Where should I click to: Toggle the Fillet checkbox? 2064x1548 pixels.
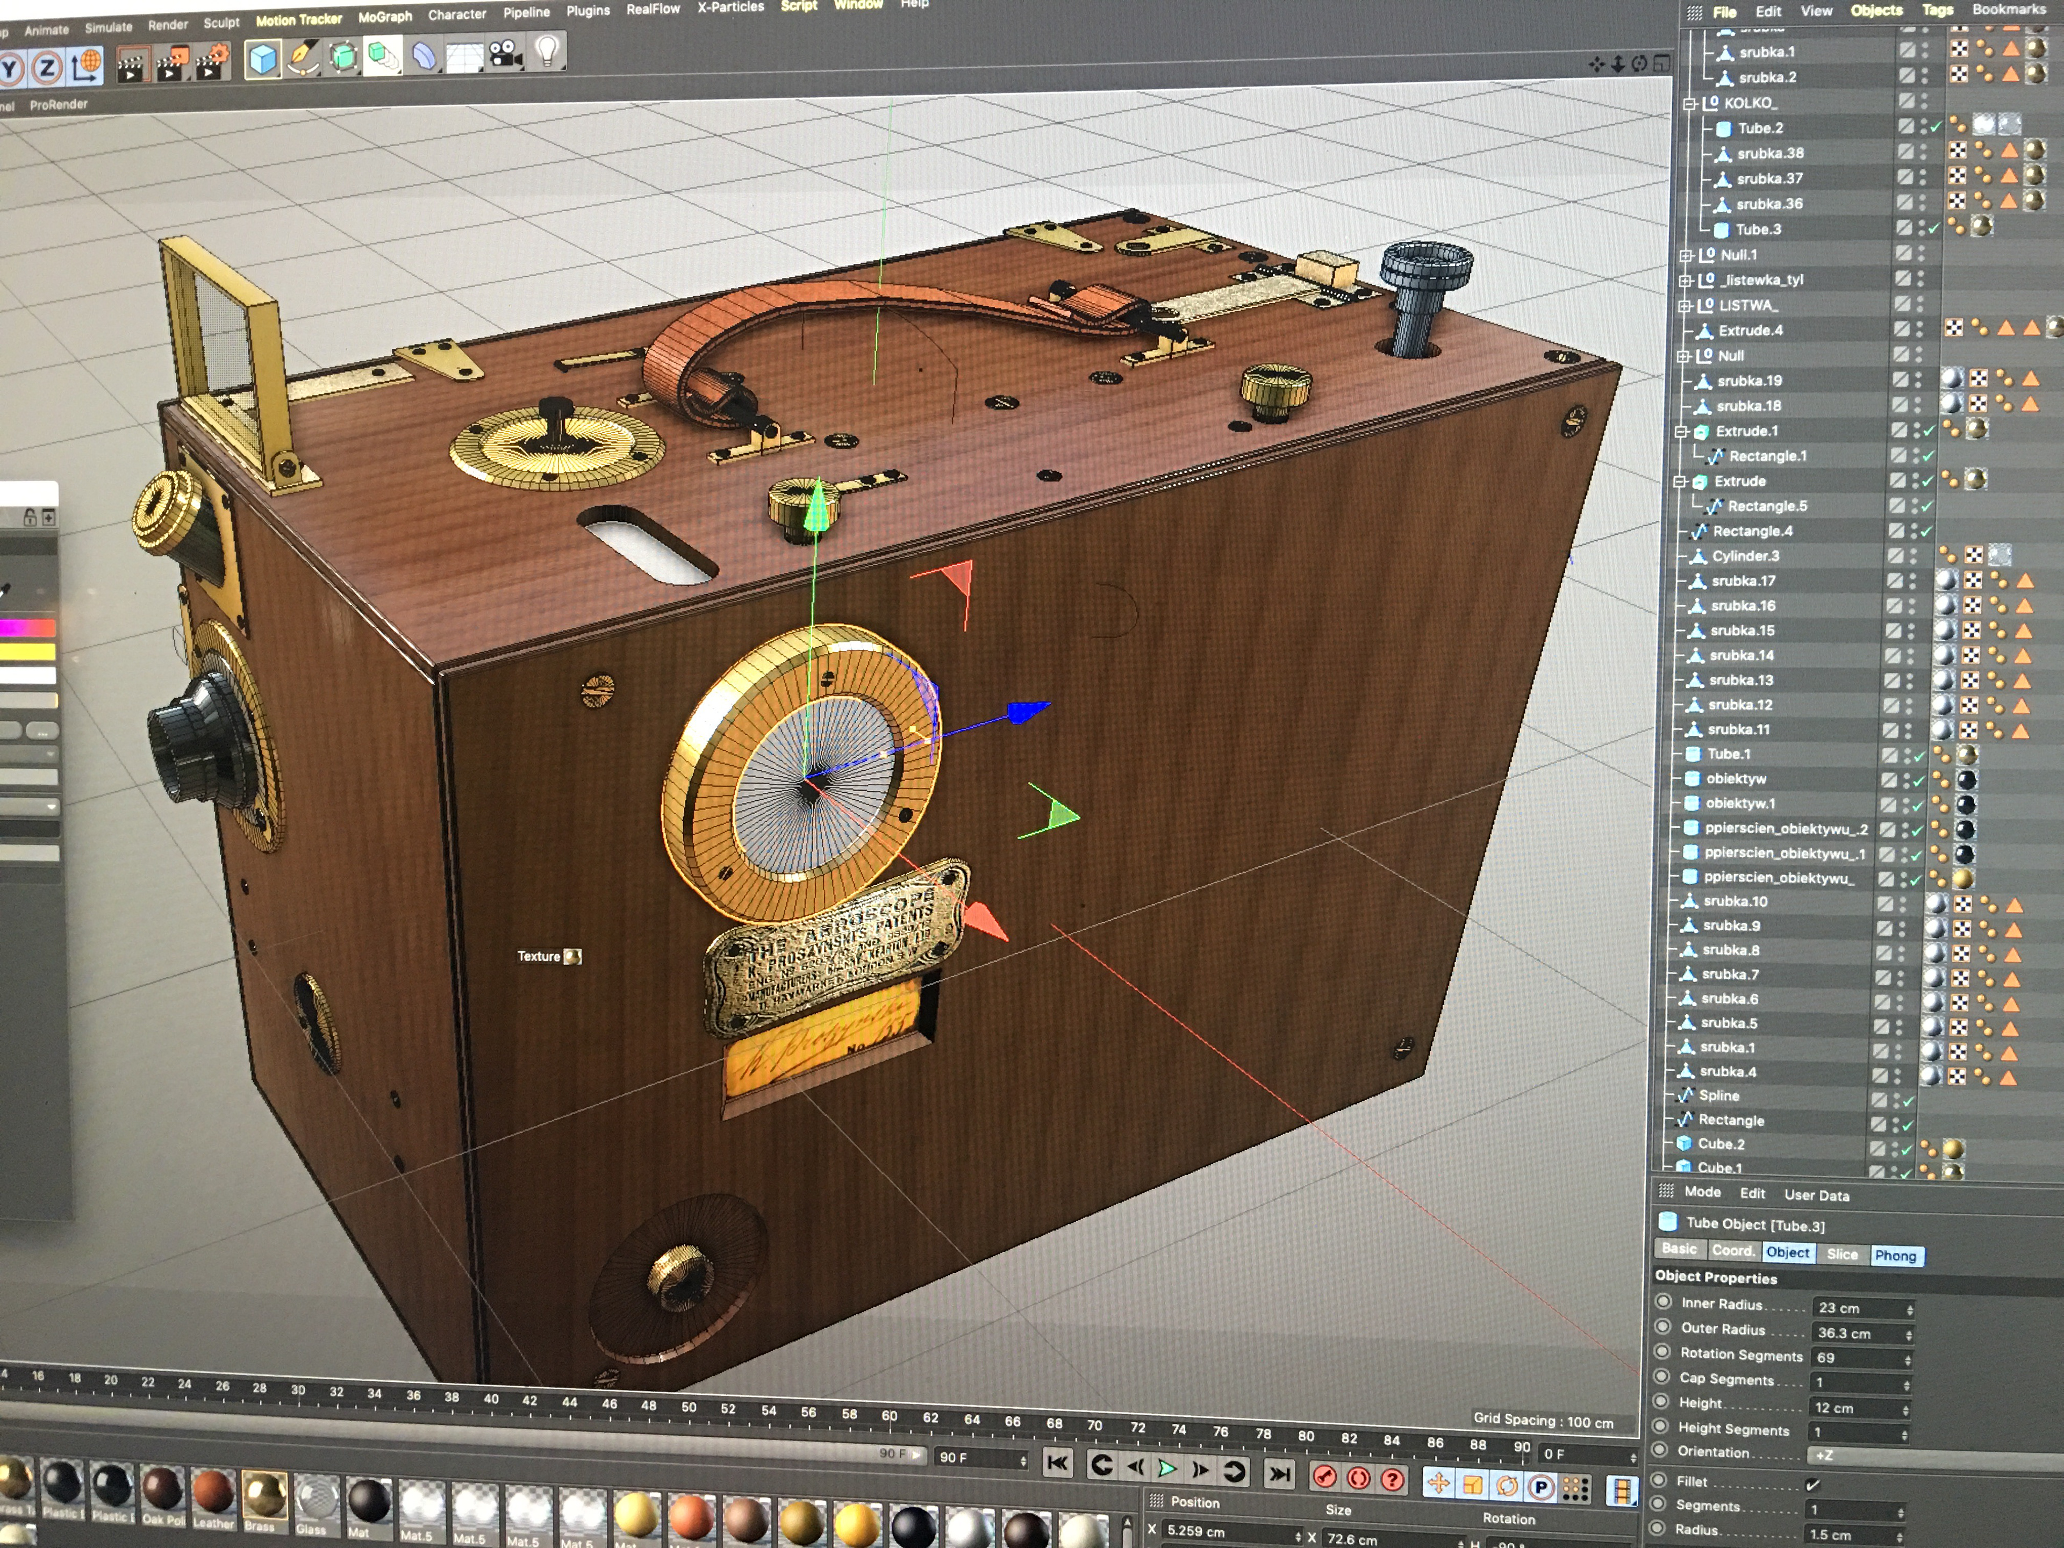[x=1812, y=1483]
